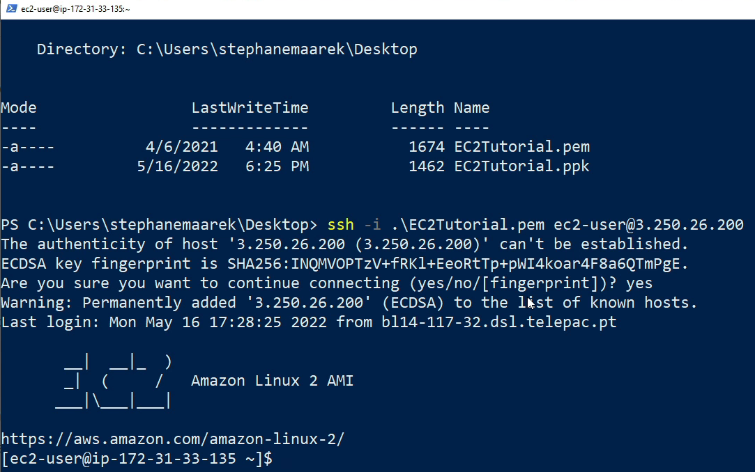Image resolution: width=755 pixels, height=472 pixels.
Task: Click the yellow ssh command word
Action: click(x=340, y=225)
